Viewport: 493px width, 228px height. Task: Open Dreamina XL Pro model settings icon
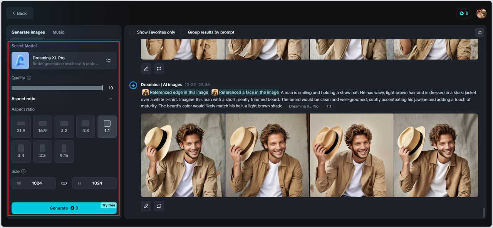point(108,60)
